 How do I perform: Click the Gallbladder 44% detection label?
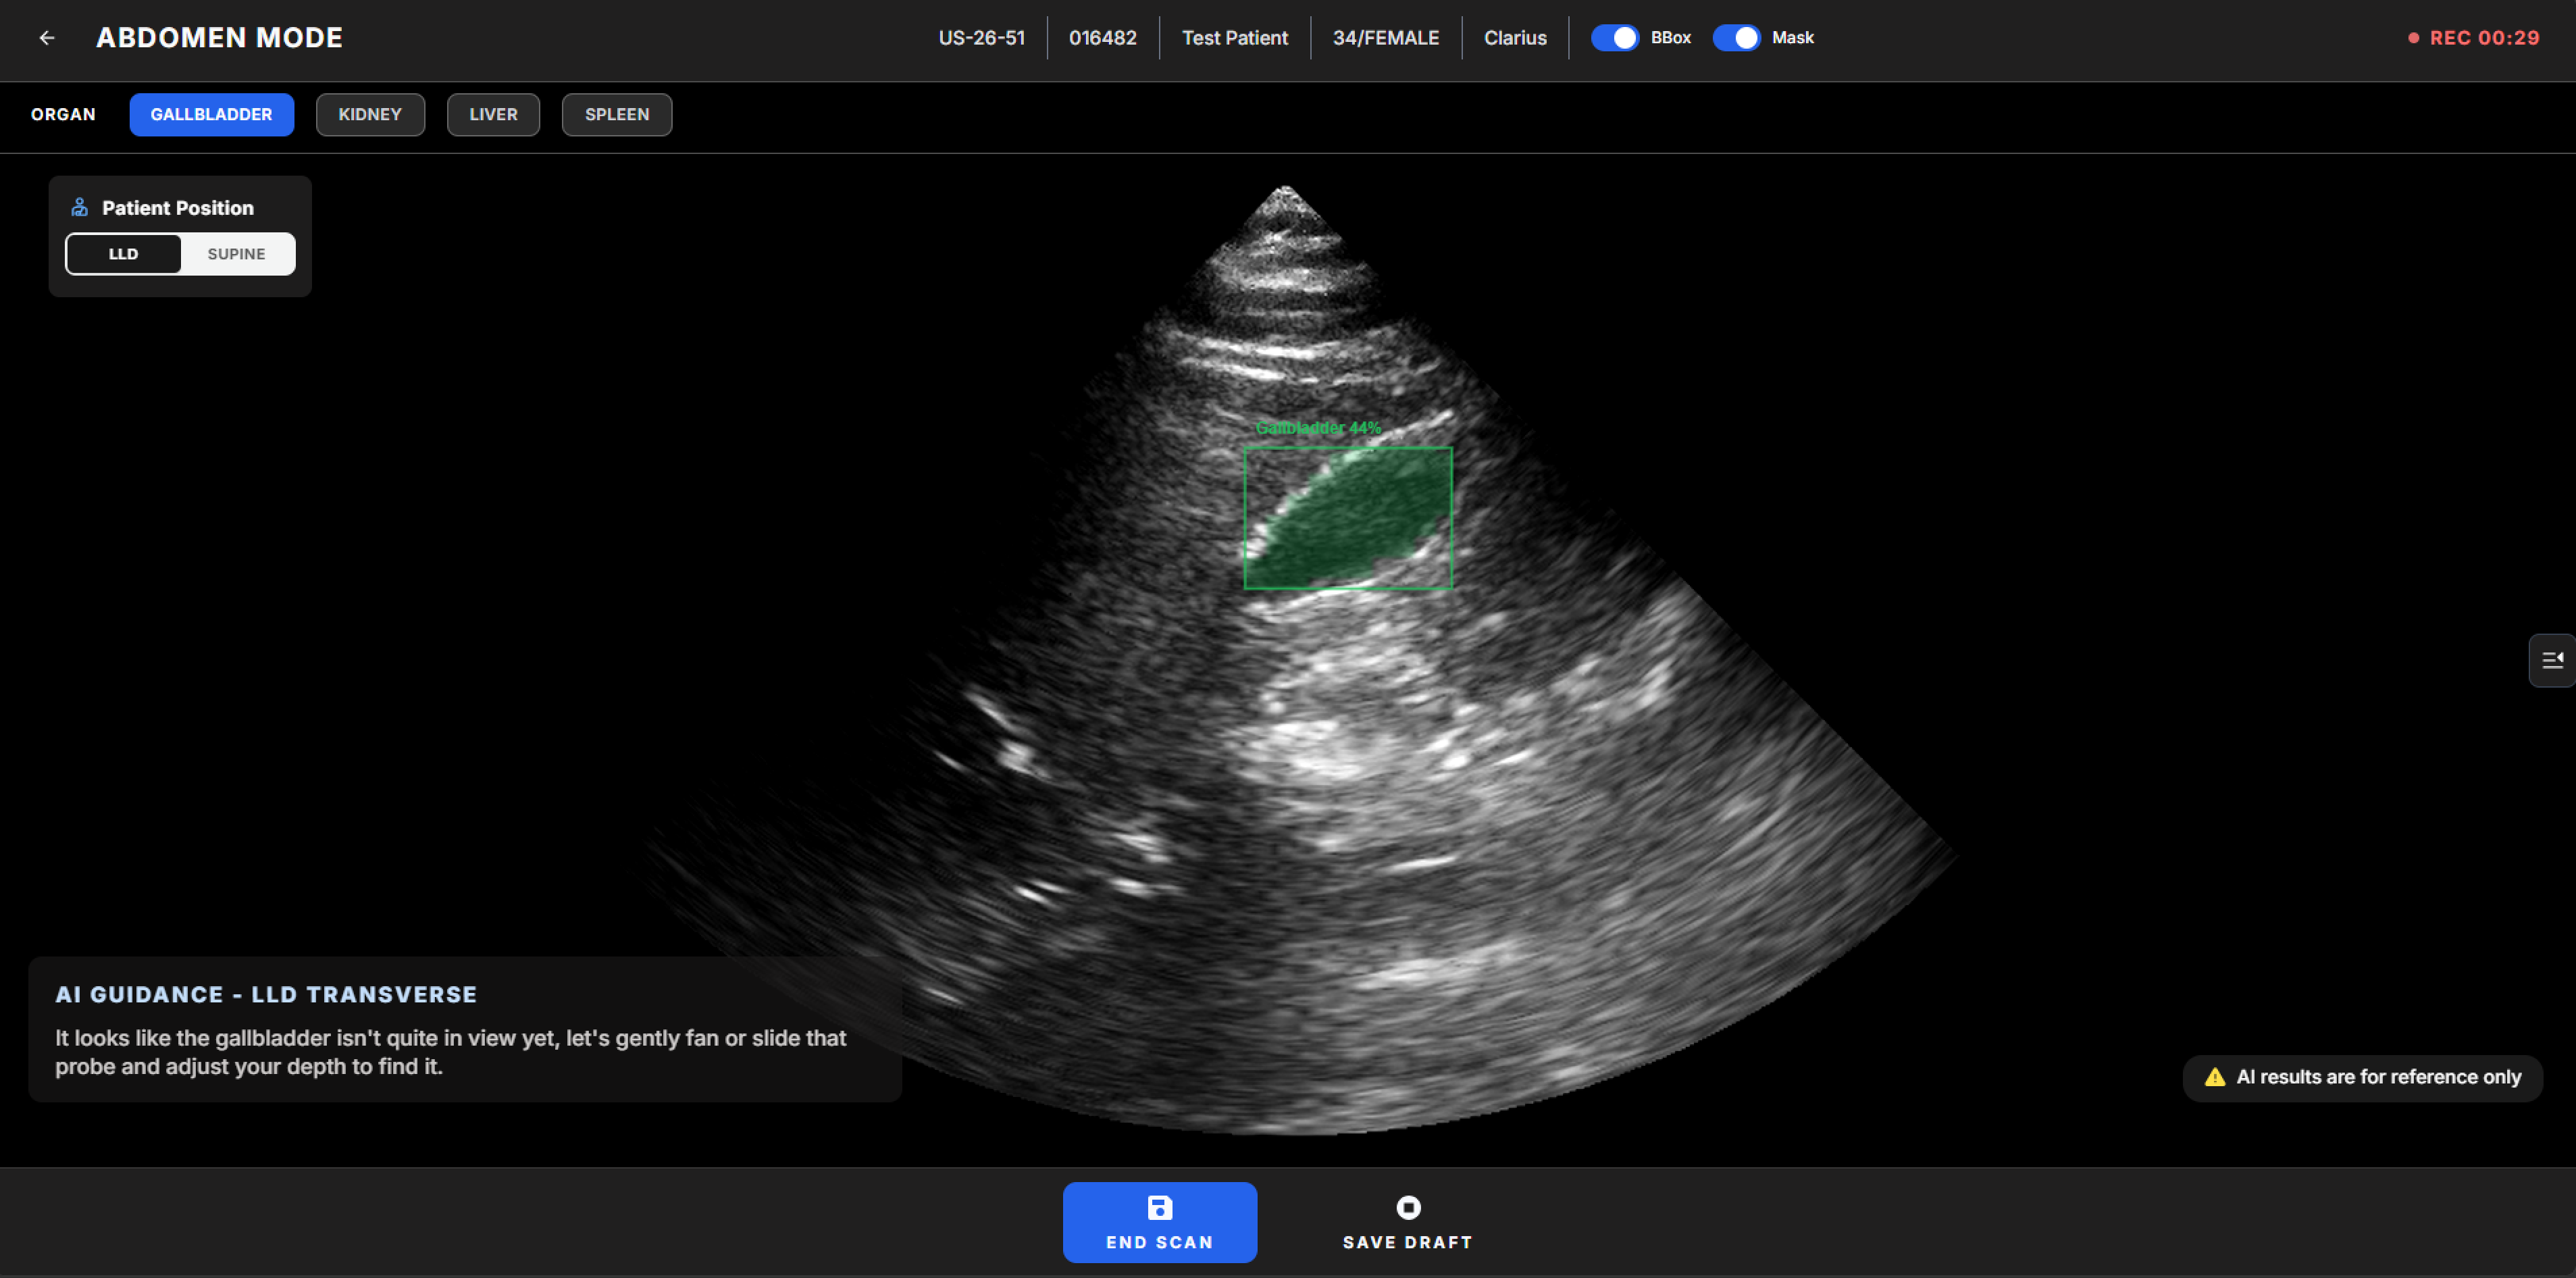pos(1318,428)
